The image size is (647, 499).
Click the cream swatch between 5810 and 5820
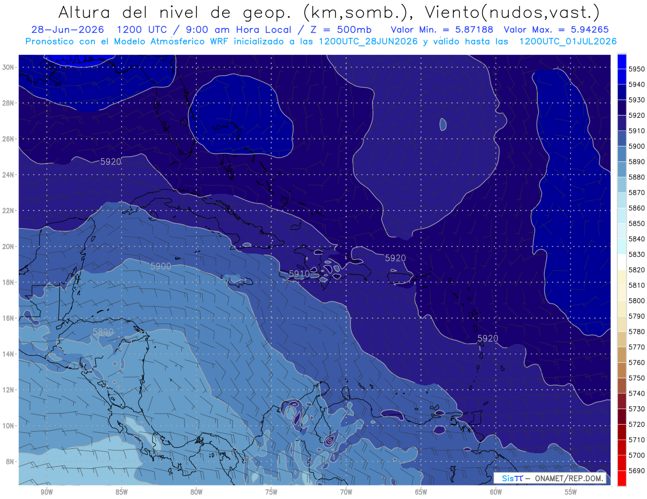coord(622,277)
